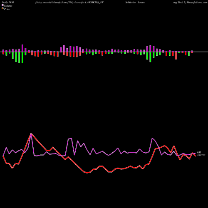Screen dimensions: 208x208
Task: Click the MunafaSutra.com watermark text at top right
Action: point(197,2)
